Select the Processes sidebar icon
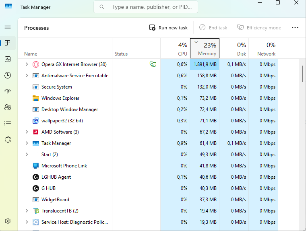 pyautogui.click(x=8, y=43)
